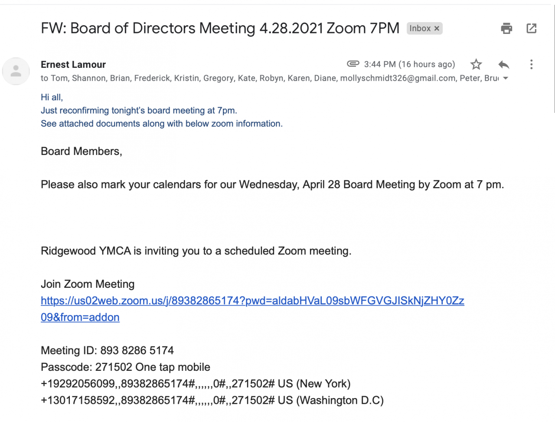This screenshot has height=422, width=555.
Task: Click the sender's profile avatar
Action: pos(16,71)
